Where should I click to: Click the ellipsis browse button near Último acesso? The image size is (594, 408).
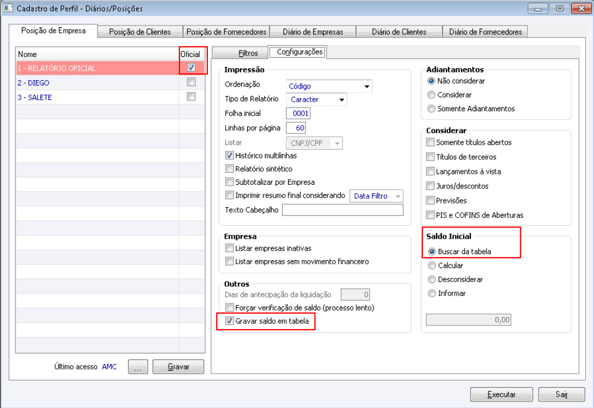pyautogui.click(x=137, y=367)
